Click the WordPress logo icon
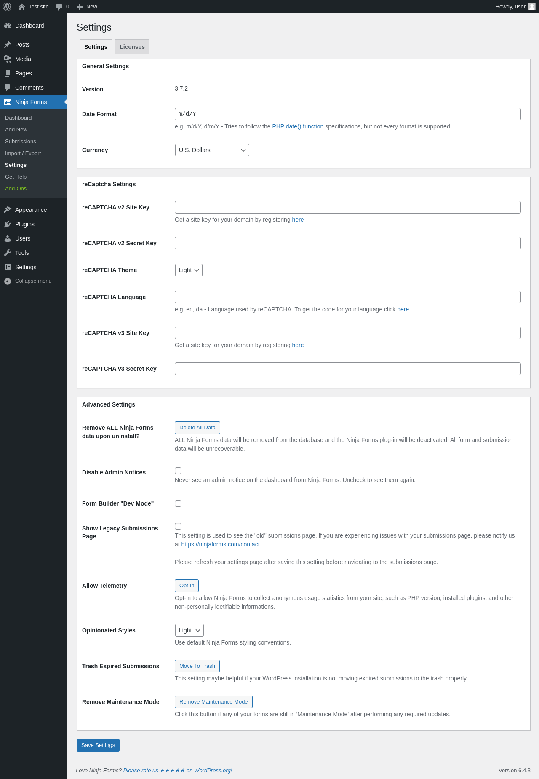Viewport: 539px width, 779px height. pos(7,7)
